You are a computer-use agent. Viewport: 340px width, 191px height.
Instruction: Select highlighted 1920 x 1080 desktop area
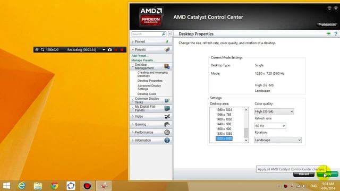click(224, 138)
